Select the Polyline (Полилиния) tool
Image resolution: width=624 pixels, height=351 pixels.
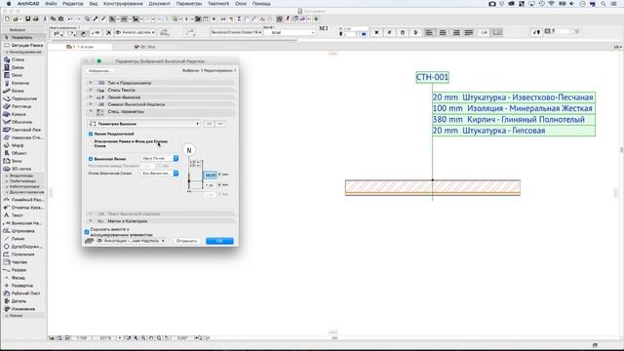coord(23,254)
